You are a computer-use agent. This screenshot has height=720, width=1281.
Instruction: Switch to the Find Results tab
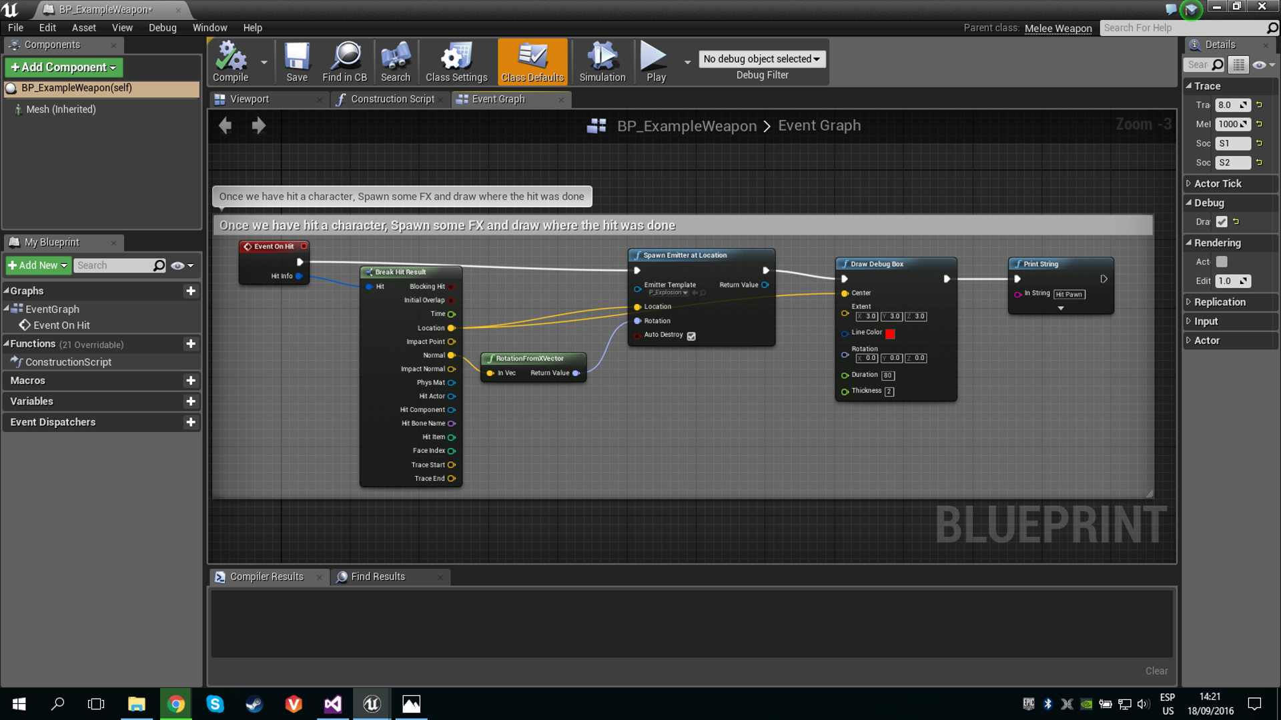point(390,577)
